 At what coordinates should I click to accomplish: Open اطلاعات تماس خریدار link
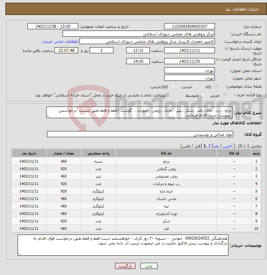click(x=60, y=41)
